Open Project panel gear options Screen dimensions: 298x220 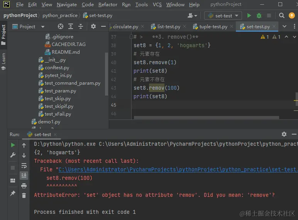click(x=93, y=26)
